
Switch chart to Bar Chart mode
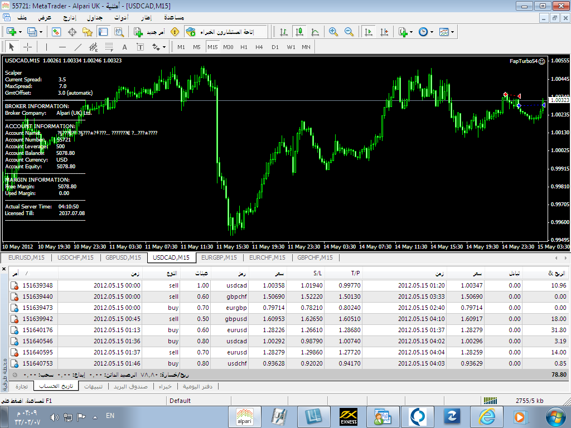tap(284, 32)
